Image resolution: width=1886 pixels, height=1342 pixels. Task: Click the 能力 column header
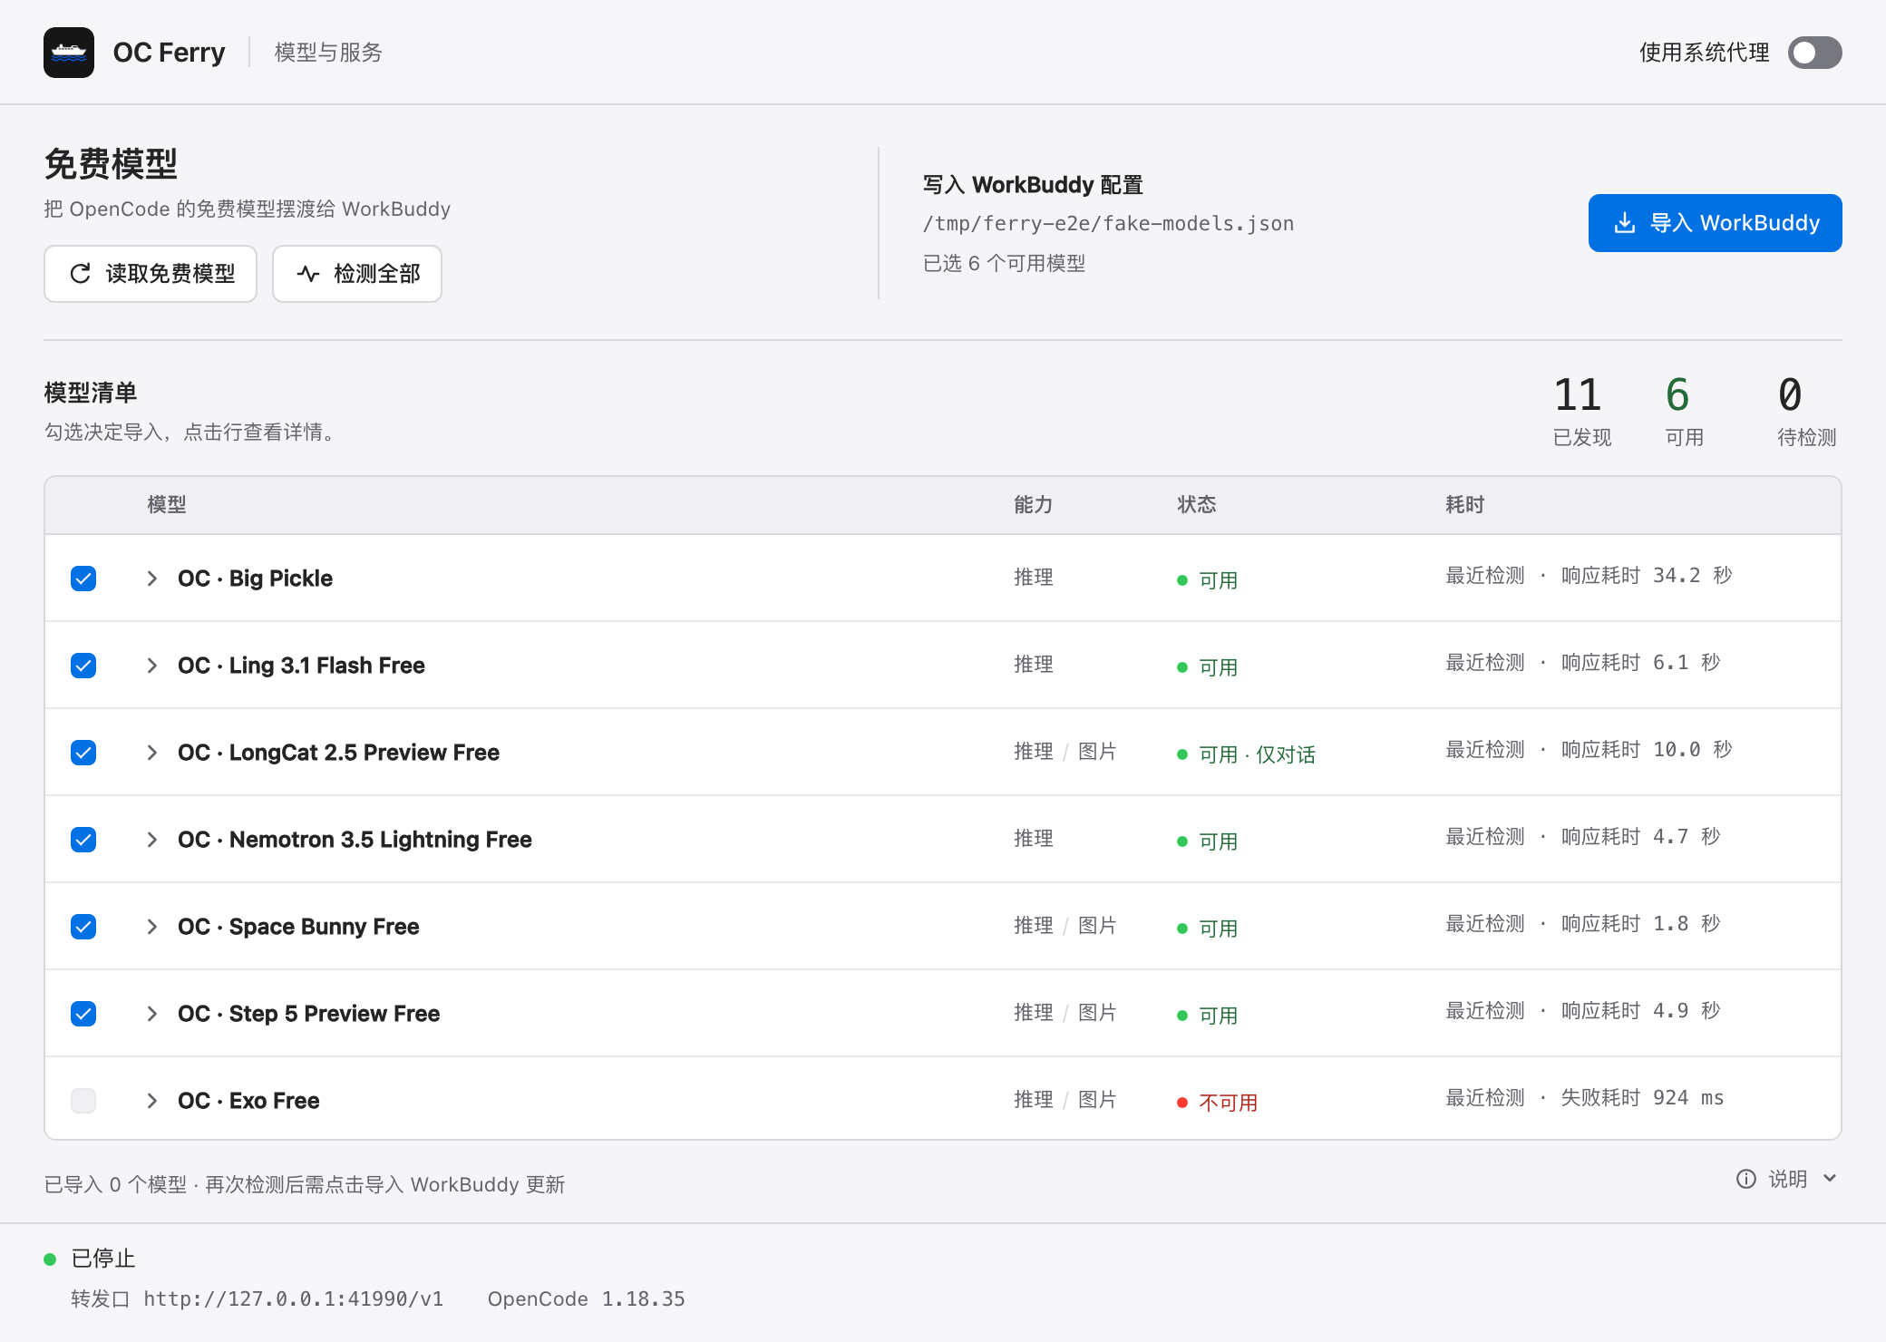pyautogui.click(x=1034, y=505)
